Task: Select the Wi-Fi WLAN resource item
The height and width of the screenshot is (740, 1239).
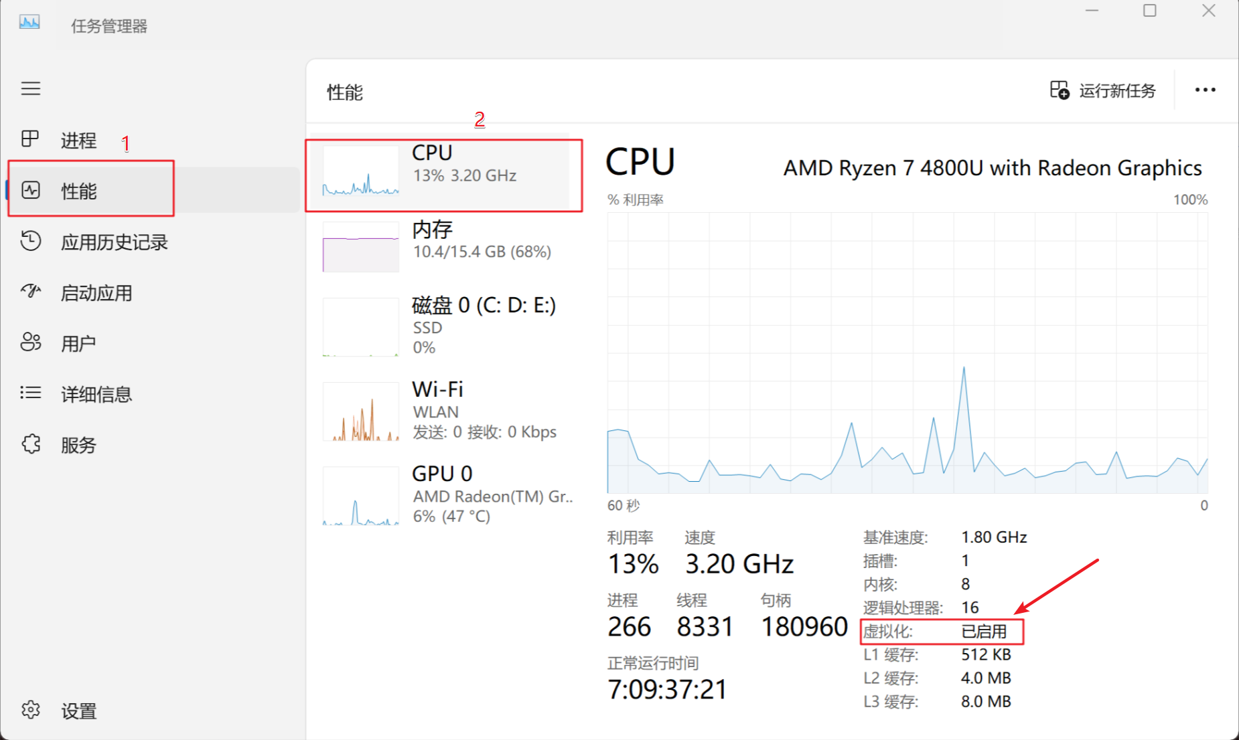Action: [x=443, y=411]
